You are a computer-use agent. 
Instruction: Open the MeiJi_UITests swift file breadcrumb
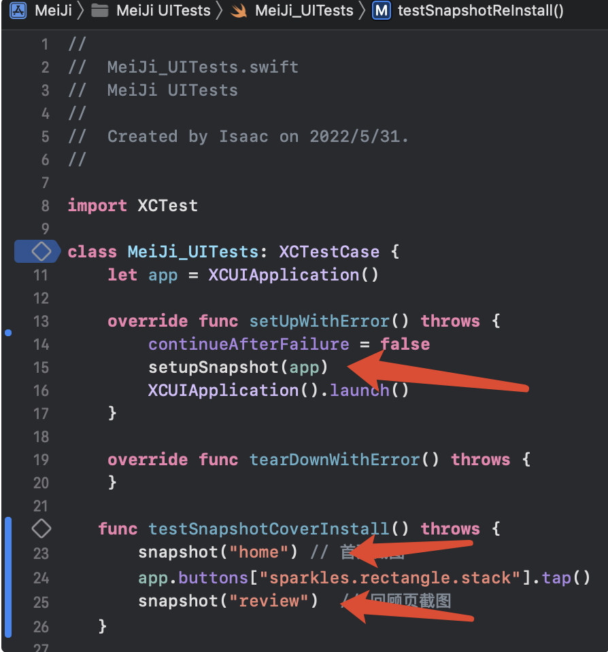[x=304, y=10]
